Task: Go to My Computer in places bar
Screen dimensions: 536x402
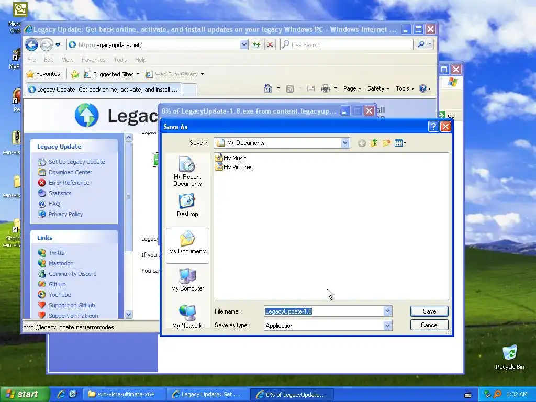Action: [187, 280]
